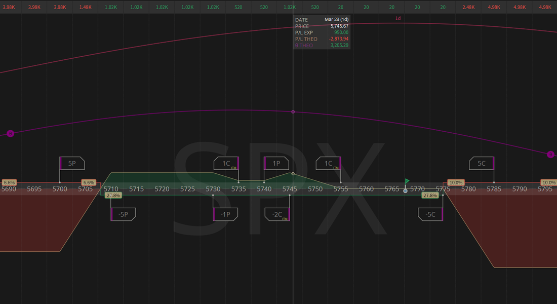Select the -5P short put flag
This screenshot has height=304, width=557.
pos(123,214)
